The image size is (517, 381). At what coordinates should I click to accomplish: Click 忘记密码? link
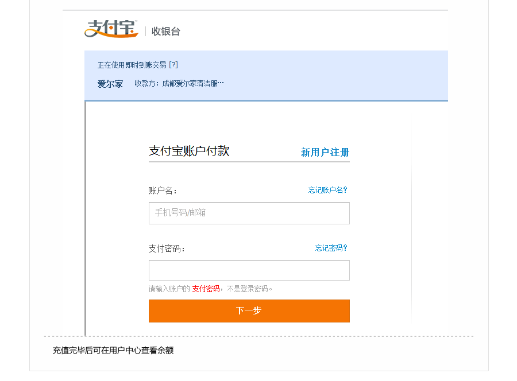(x=331, y=248)
